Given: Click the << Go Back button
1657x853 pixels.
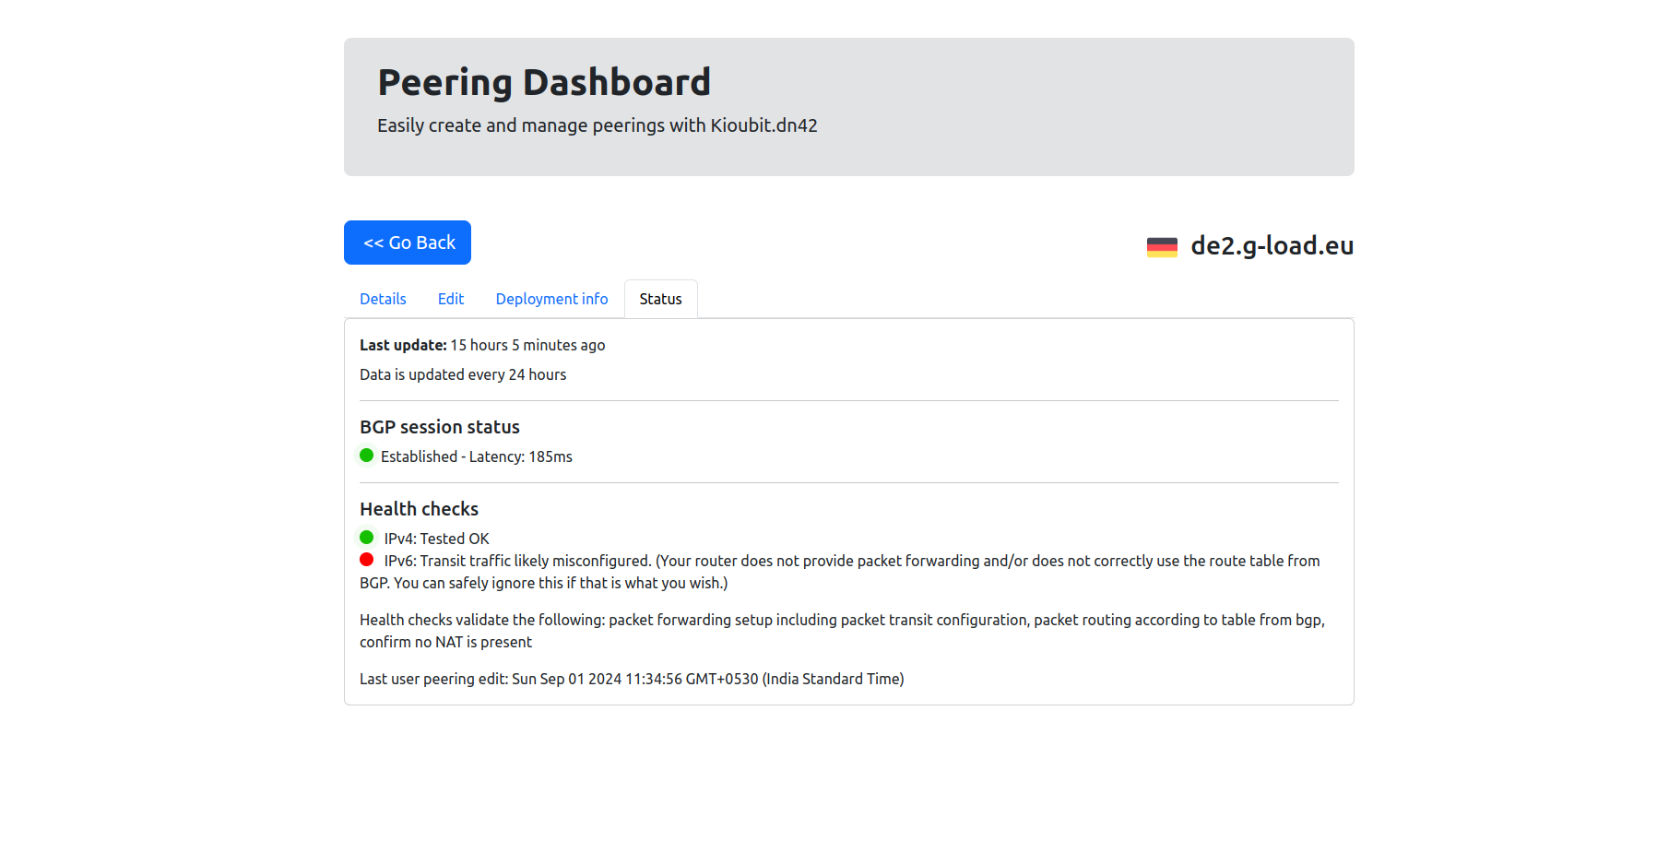Looking at the screenshot, I should 408,243.
